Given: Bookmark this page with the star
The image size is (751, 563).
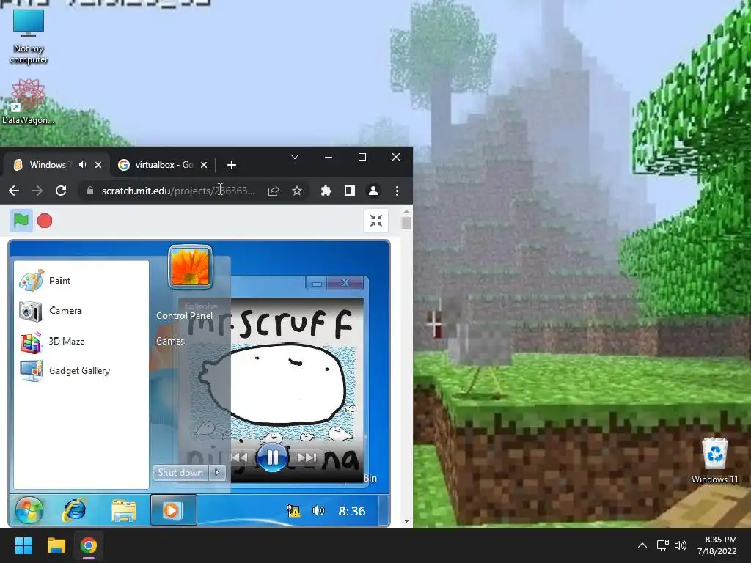Looking at the screenshot, I should tap(297, 191).
